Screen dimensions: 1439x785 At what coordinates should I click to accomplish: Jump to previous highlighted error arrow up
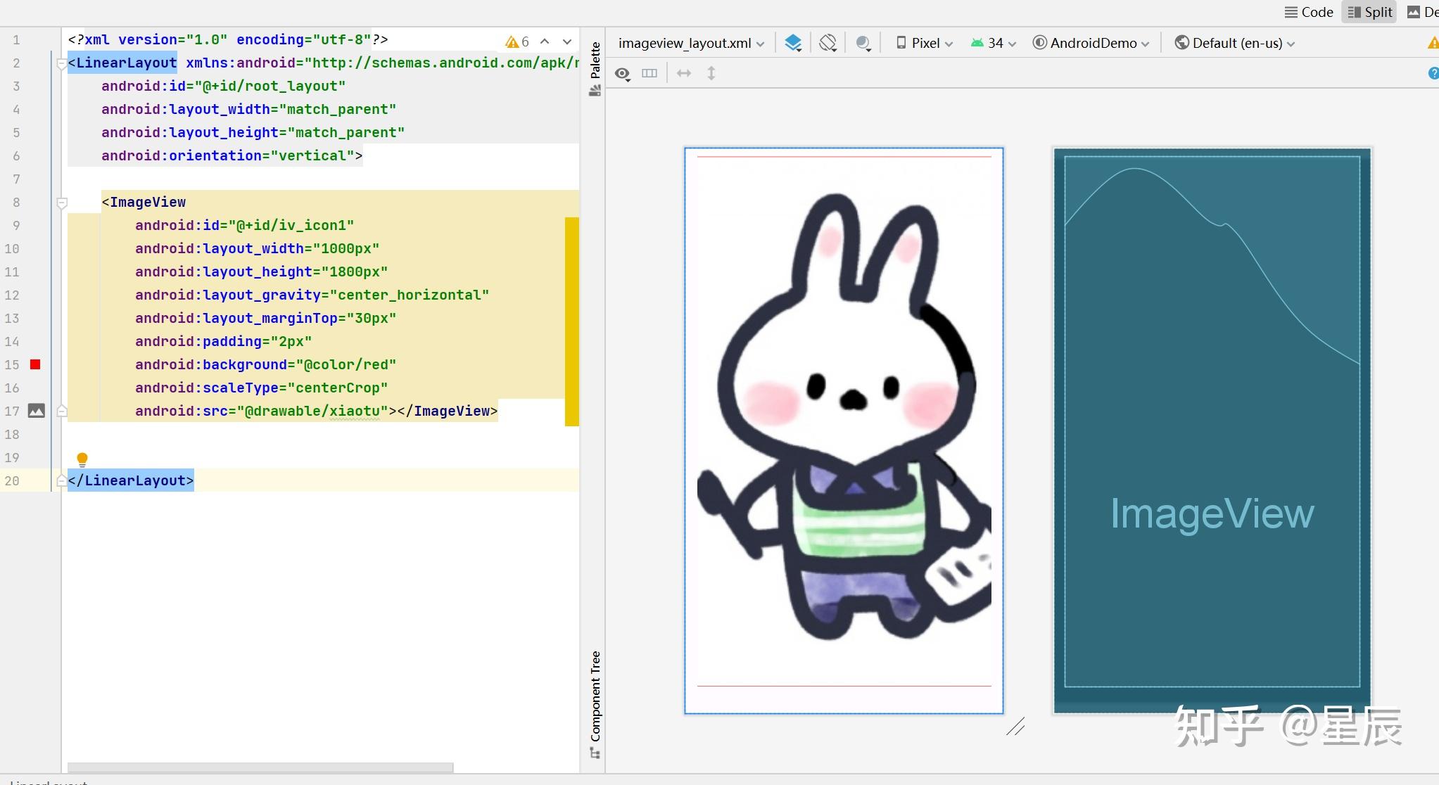[545, 42]
